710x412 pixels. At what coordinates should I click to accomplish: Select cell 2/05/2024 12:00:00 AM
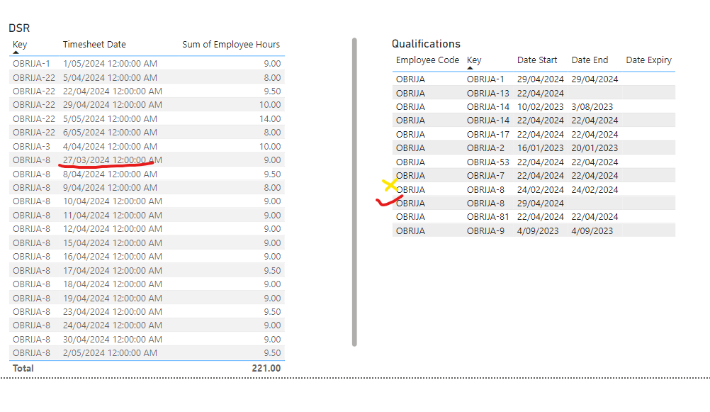tap(110, 353)
